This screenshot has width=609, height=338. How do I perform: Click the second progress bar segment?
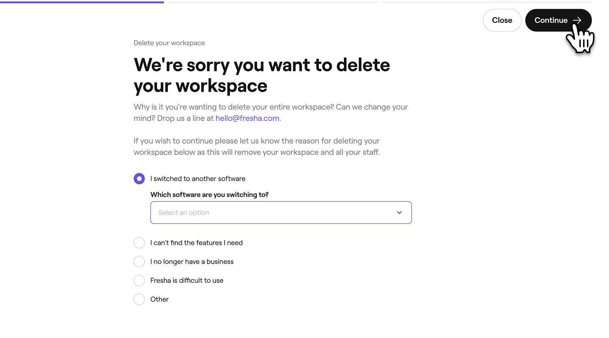click(x=273, y=2)
